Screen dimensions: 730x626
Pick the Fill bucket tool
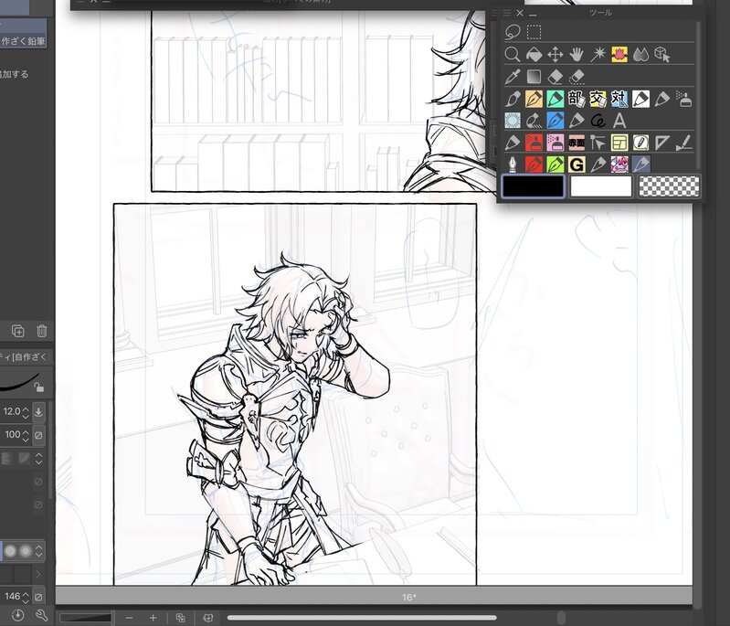[x=534, y=55]
